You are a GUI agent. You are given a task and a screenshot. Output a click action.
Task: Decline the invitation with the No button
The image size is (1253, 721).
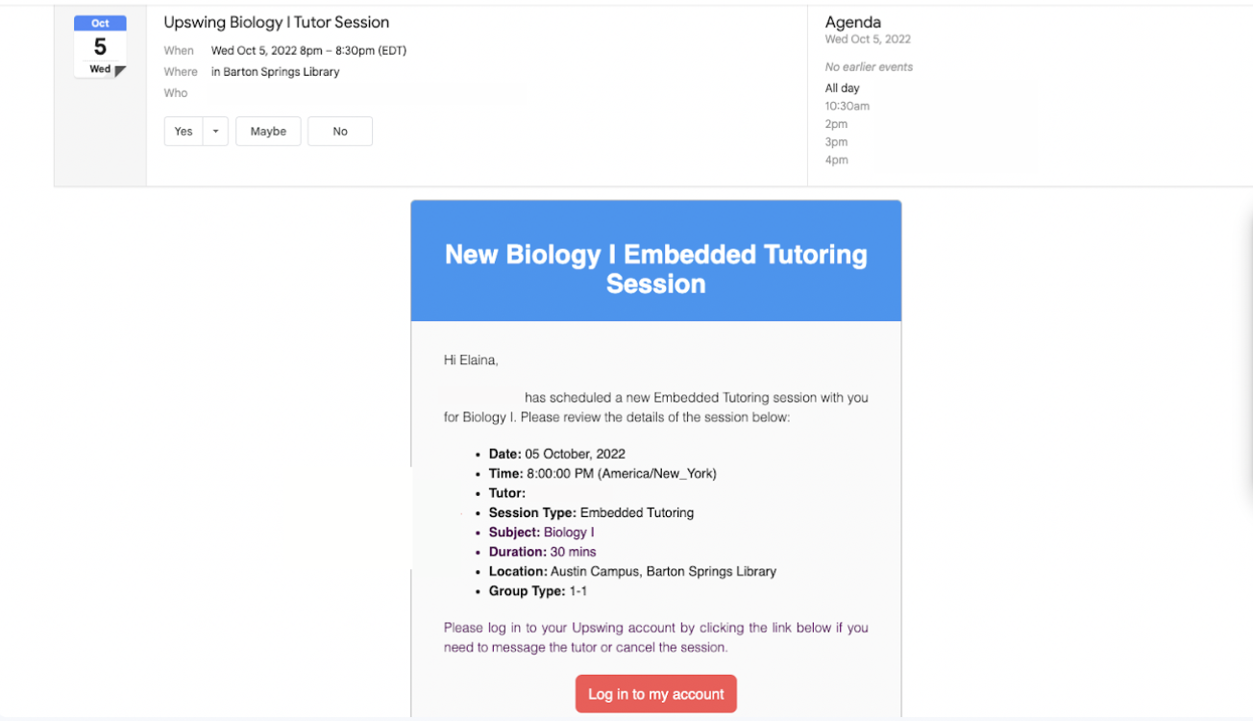340,132
